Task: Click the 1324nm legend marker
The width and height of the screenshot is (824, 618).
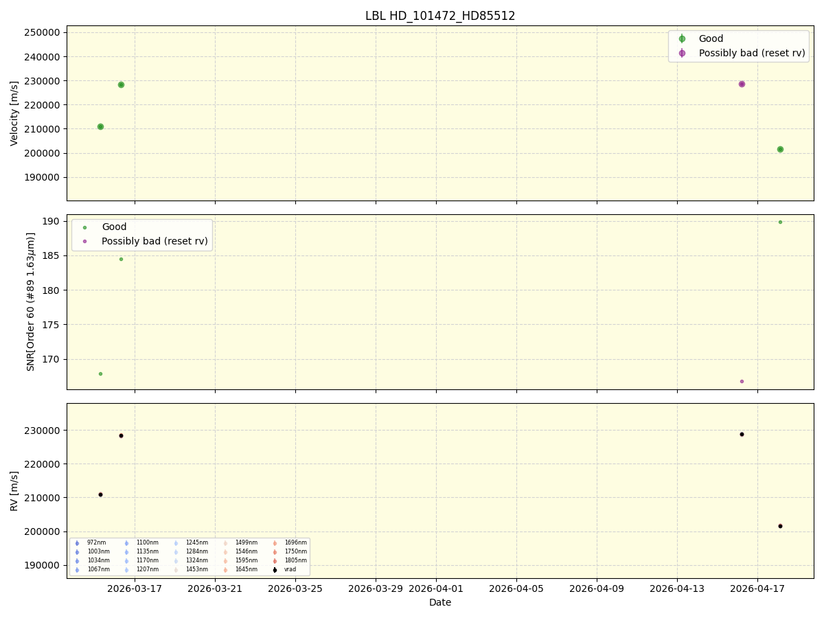Action: (176, 561)
